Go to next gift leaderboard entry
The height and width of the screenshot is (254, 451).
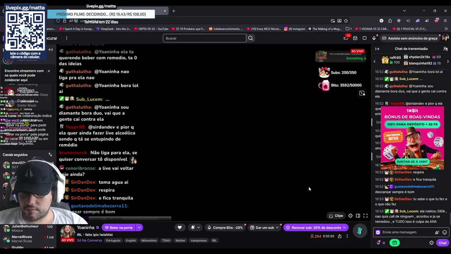[x=448, y=61]
